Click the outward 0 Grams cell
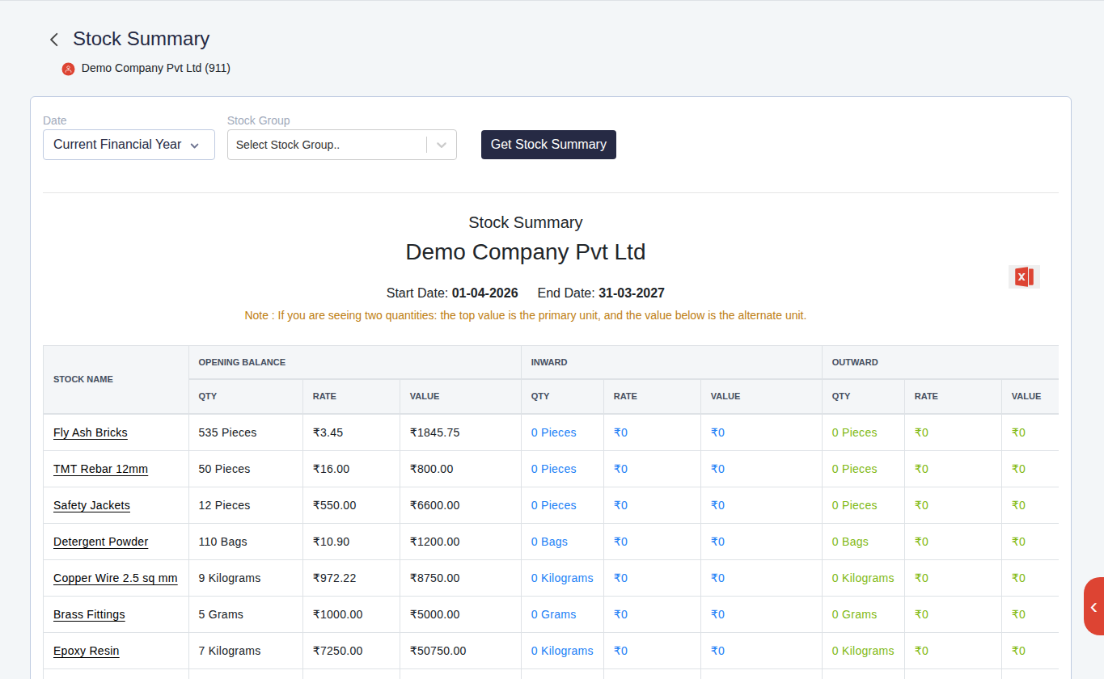 pyautogui.click(x=863, y=614)
